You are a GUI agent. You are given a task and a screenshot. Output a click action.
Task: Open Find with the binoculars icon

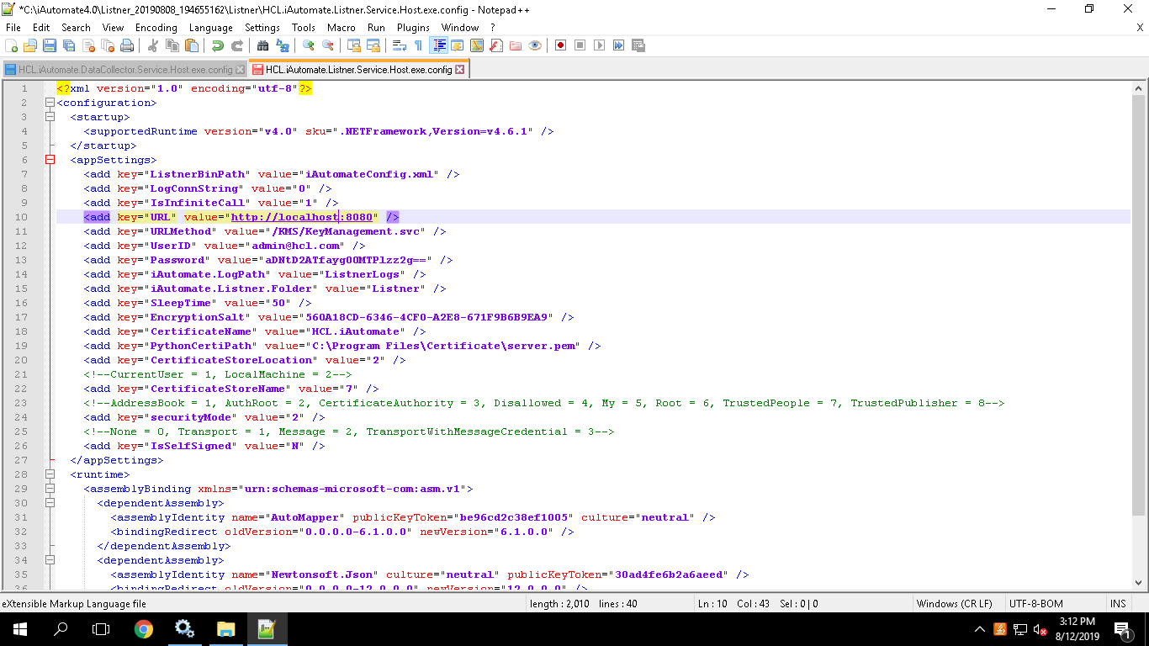coord(262,45)
